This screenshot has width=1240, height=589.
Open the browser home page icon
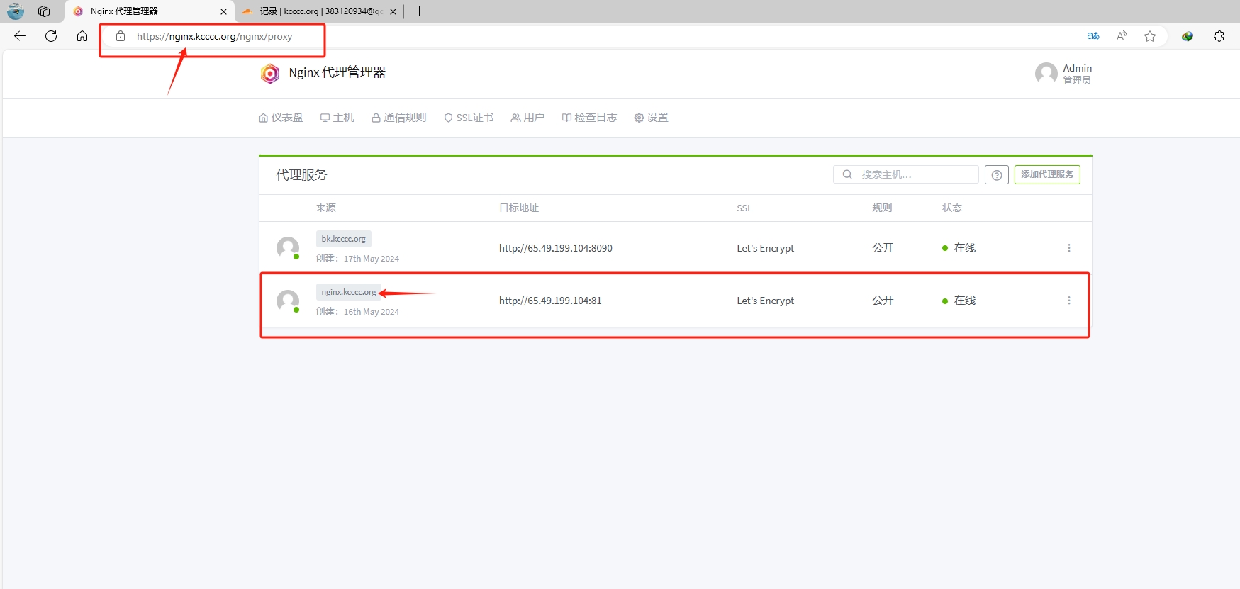tap(82, 36)
